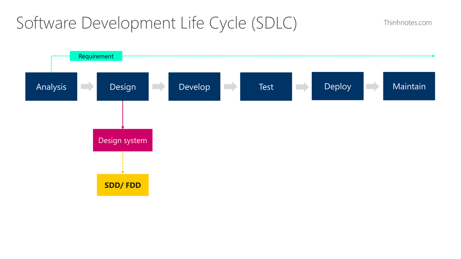The image size is (461, 259).
Task: Click the gray arrow between Deploy and Maintain
Action: [373, 86]
